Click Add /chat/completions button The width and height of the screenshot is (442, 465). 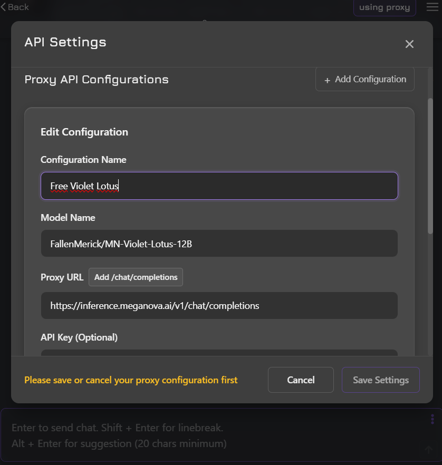pyautogui.click(x=136, y=277)
